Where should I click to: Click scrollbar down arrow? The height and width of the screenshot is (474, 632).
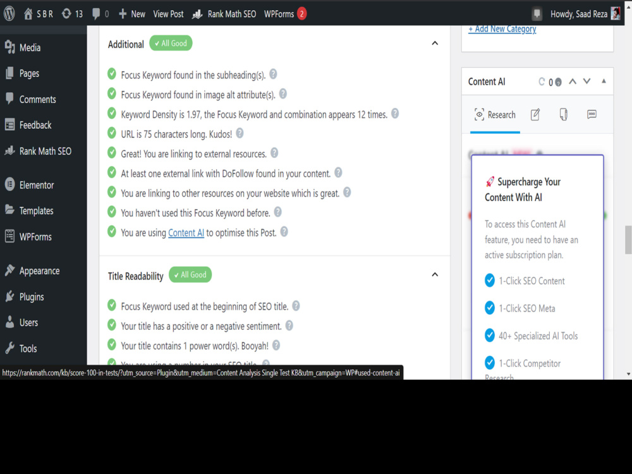coord(628,374)
